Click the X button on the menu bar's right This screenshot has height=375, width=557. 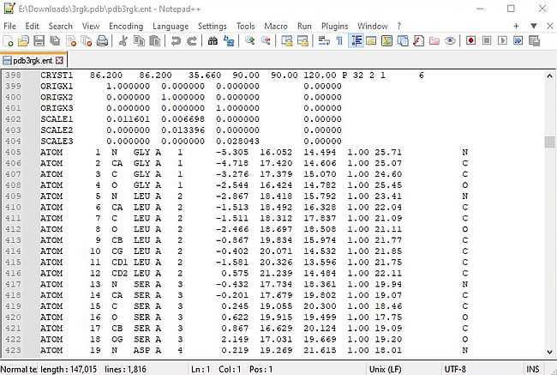[550, 26]
